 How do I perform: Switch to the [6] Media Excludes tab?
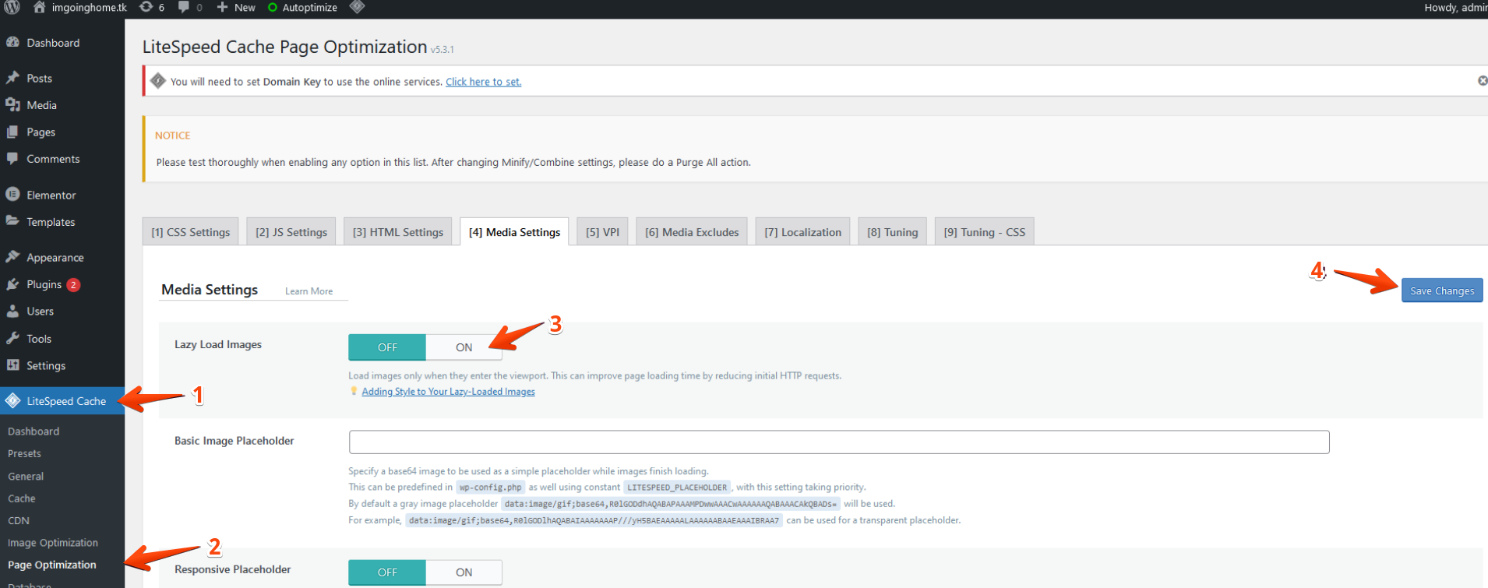[x=692, y=232]
